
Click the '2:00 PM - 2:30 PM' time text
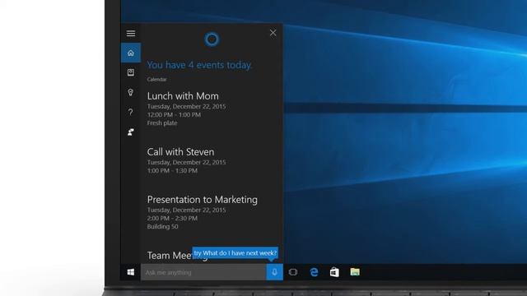point(172,219)
